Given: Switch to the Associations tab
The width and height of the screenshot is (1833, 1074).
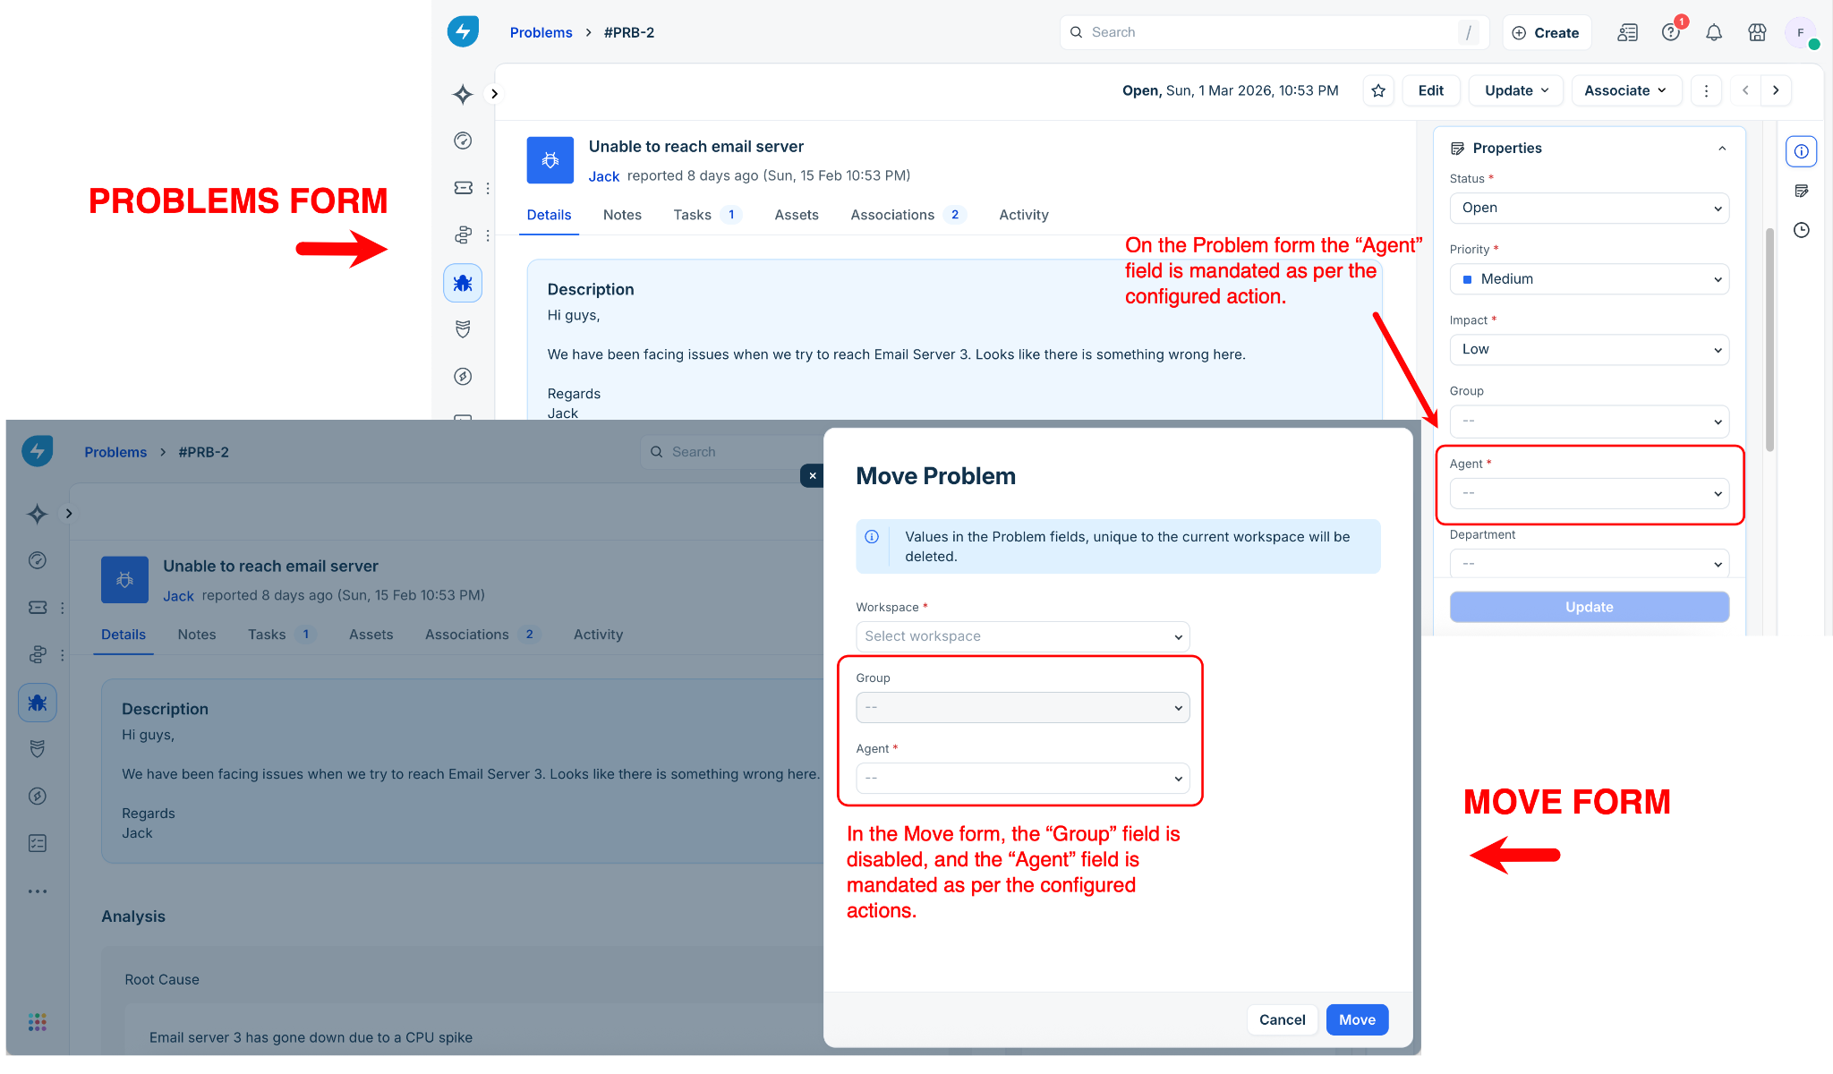Looking at the screenshot, I should [891, 215].
